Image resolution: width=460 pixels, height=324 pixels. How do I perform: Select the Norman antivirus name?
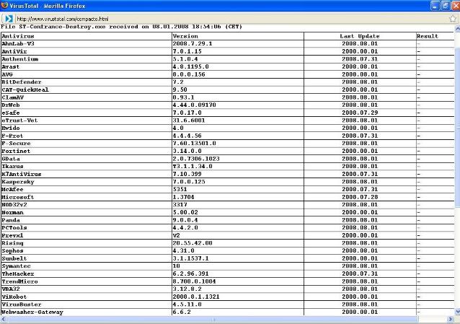click(x=12, y=212)
